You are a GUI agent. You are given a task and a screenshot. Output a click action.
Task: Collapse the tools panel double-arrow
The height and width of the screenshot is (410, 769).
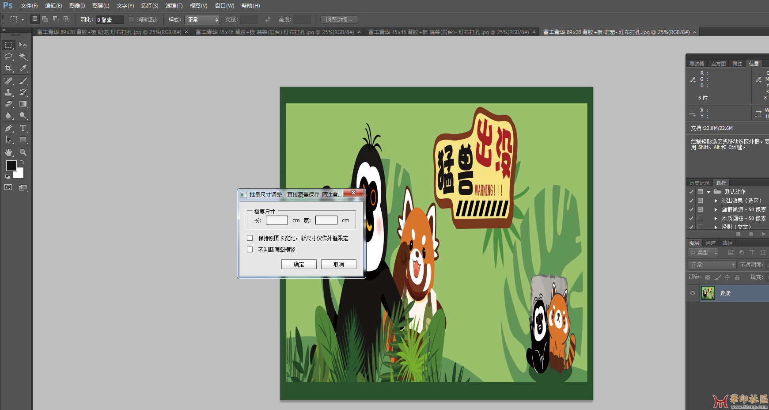point(4,30)
